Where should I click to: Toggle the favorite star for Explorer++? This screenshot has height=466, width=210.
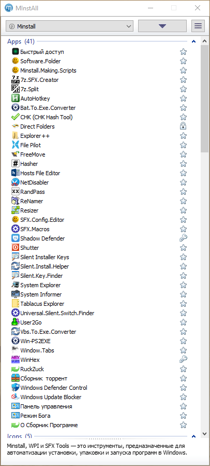(183, 136)
